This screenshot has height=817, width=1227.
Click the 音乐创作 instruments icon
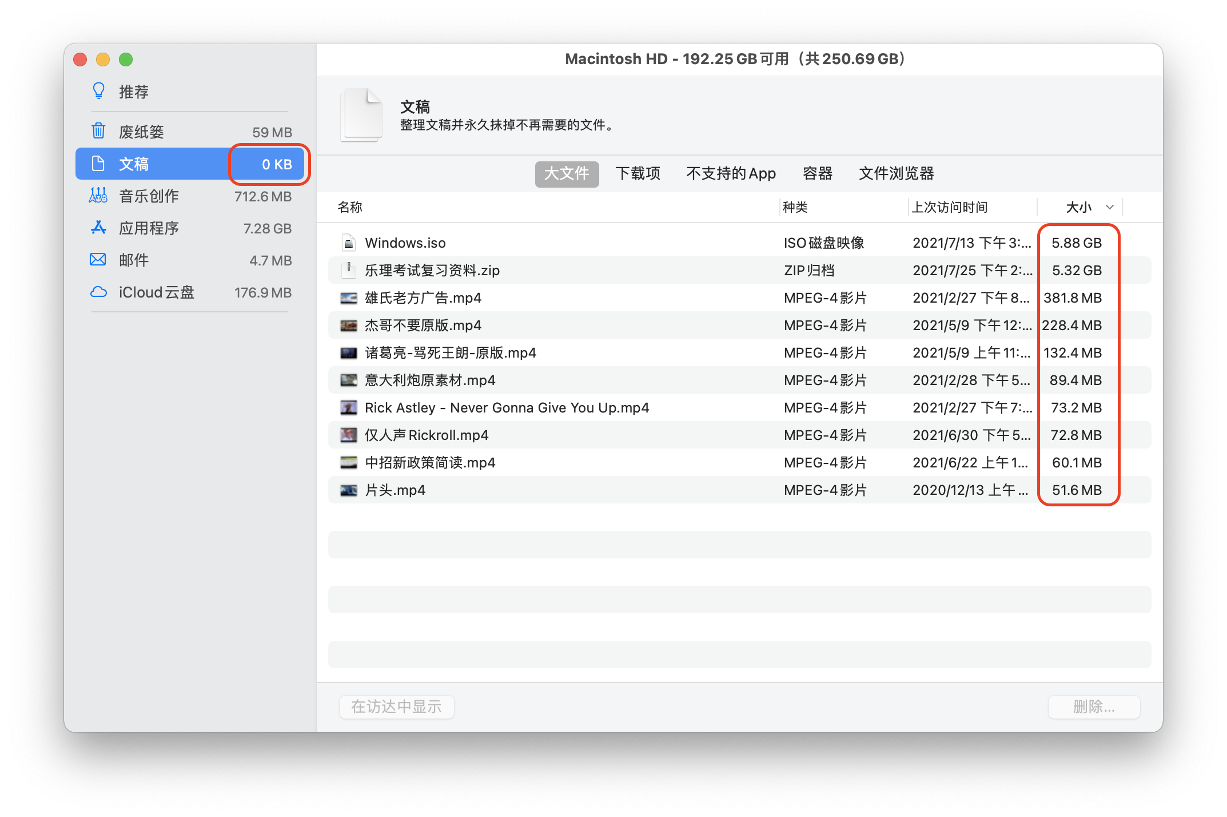pos(98,196)
